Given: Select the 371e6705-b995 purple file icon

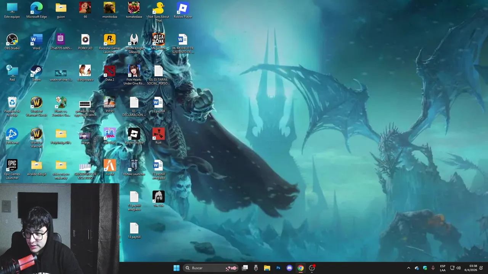Looking at the screenshot, I should [x=61, y=42].
